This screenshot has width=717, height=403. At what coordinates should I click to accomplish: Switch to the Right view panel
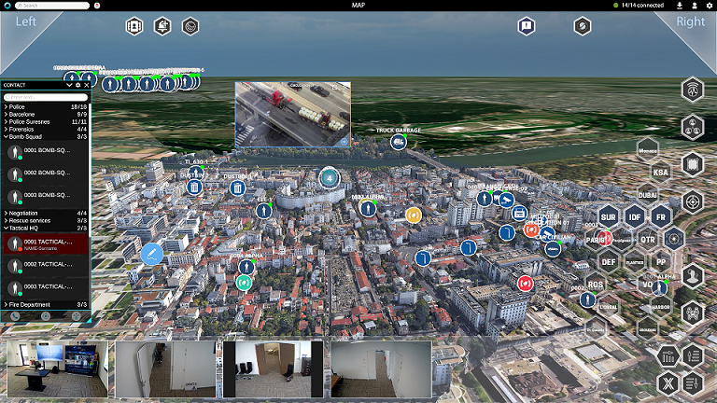(691, 21)
